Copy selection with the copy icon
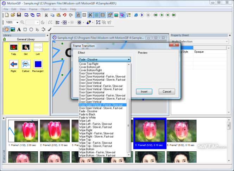The height and width of the screenshot is (171, 234). (x=52, y=15)
